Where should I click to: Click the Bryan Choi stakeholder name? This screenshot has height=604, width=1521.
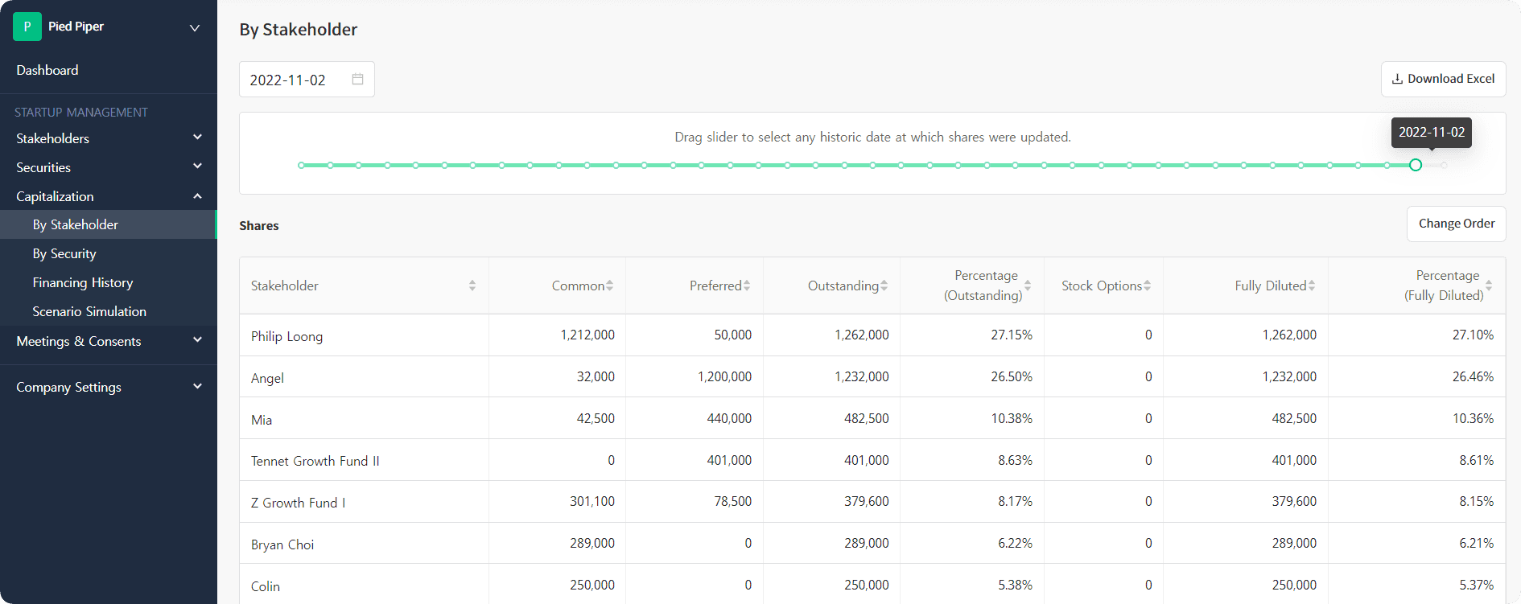(x=282, y=544)
